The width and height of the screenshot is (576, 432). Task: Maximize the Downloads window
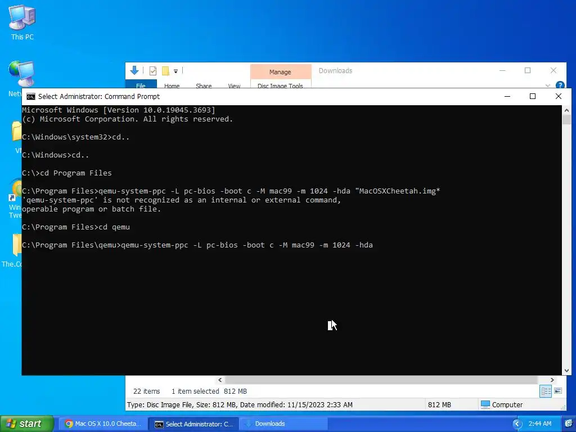528,70
